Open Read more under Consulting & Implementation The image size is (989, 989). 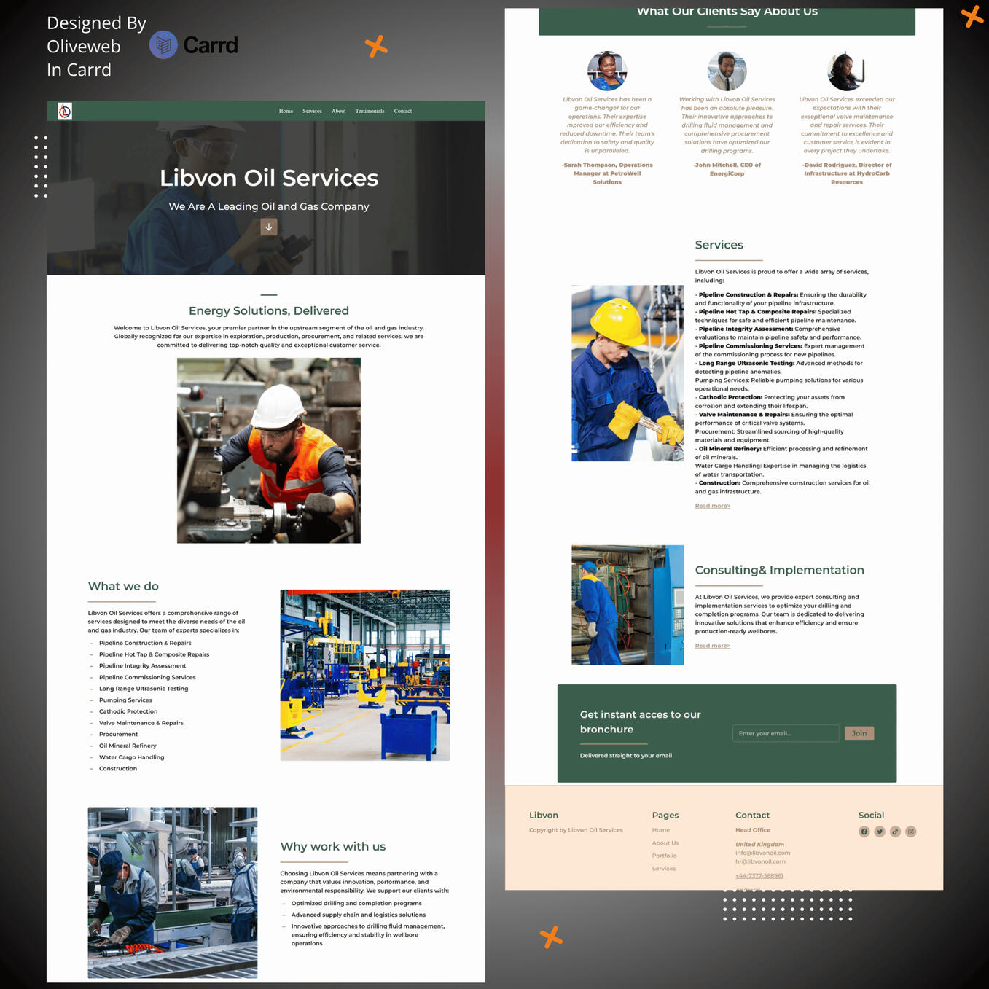711,646
